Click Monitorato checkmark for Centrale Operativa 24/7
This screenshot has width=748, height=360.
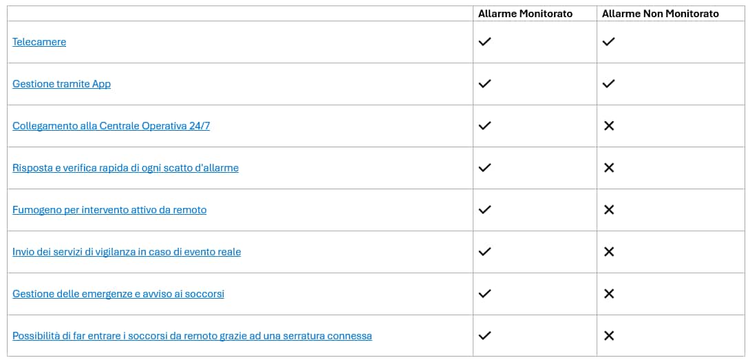coord(484,126)
